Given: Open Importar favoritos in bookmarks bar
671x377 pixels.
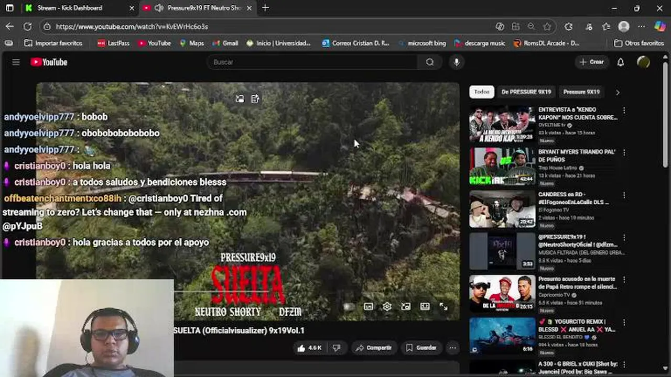Looking at the screenshot, I should (x=53, y=43).
